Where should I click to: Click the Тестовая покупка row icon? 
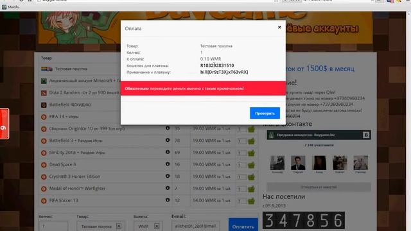[47, 69]
